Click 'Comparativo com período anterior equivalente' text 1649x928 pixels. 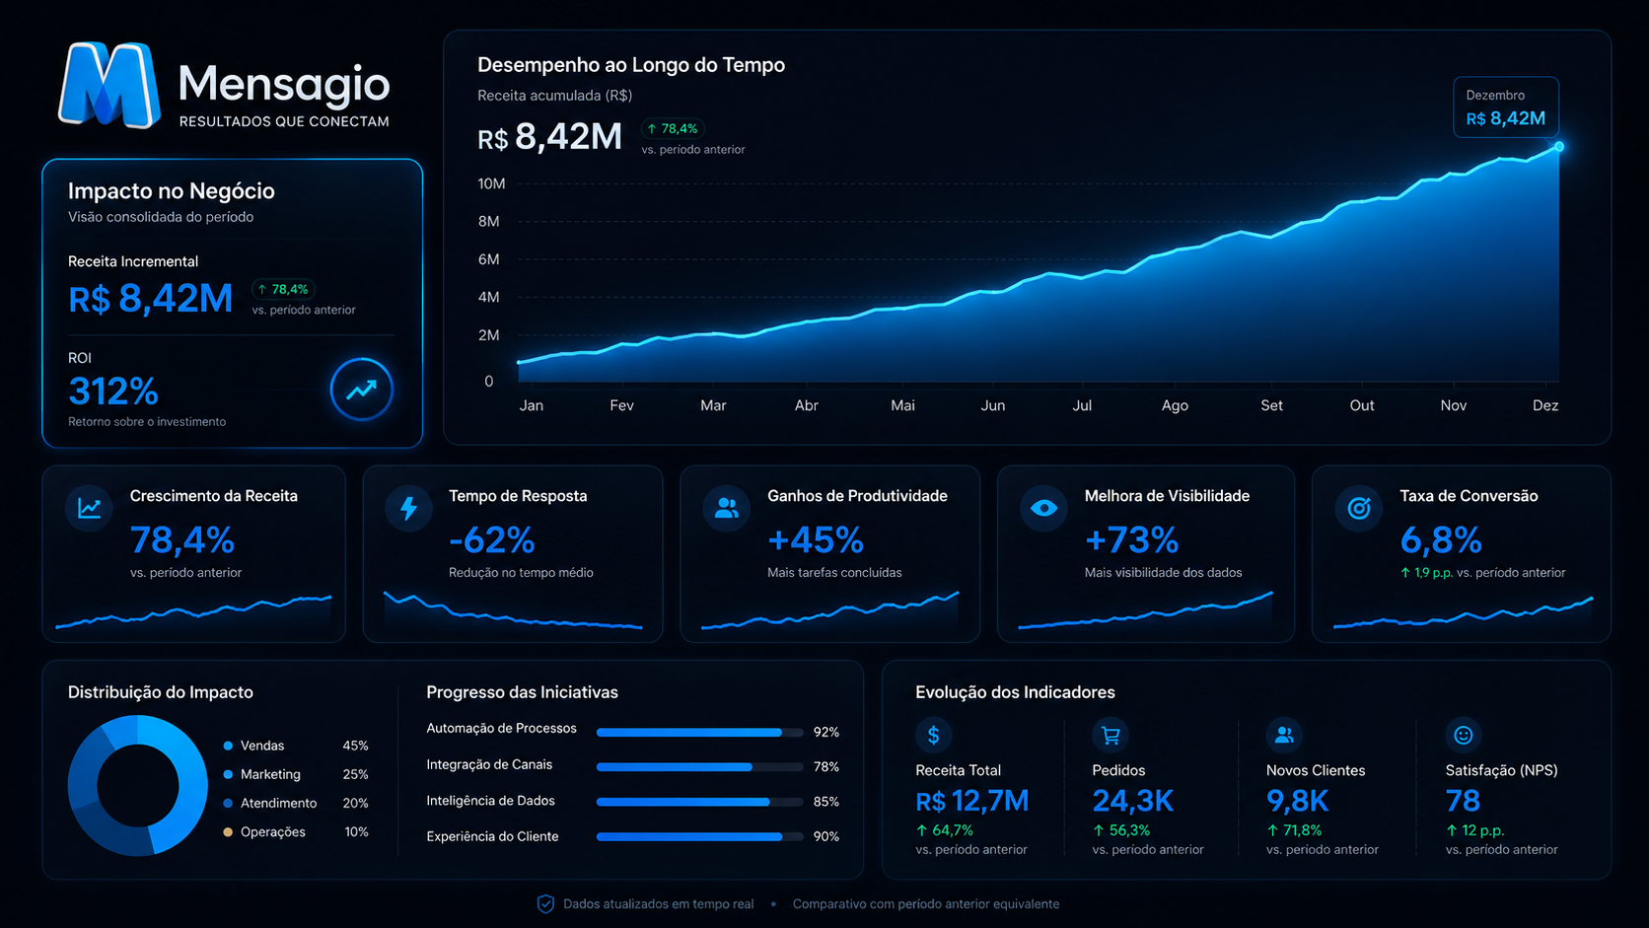pos(926,904)
